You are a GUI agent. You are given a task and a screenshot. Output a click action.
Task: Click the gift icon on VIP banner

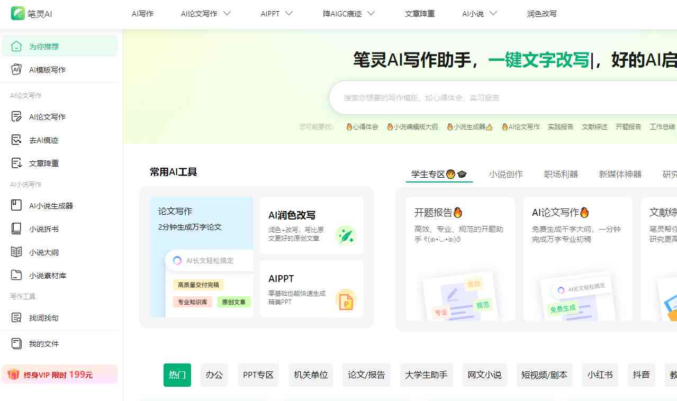pyautogui.click(x=13, y=375)
